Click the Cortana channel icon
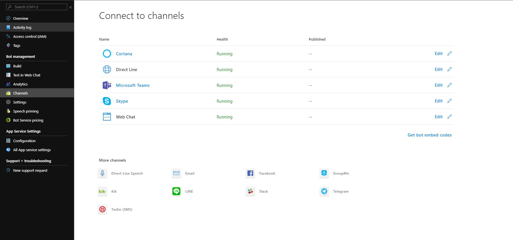The height and width of the screenshot is (240, 513). 107,54
